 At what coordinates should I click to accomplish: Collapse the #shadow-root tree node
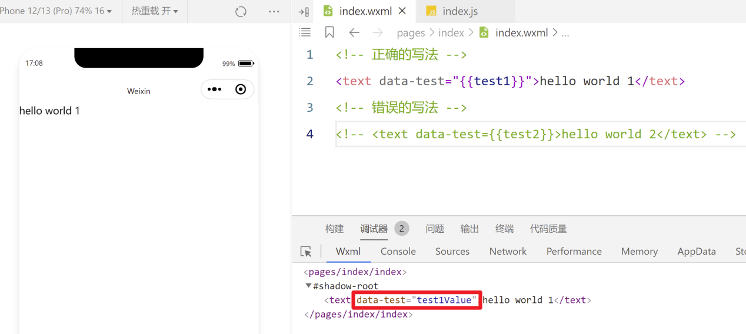[x=308, y=286]
